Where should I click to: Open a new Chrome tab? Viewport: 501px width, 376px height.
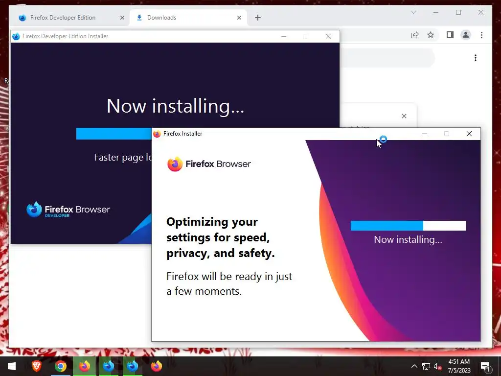258,18
